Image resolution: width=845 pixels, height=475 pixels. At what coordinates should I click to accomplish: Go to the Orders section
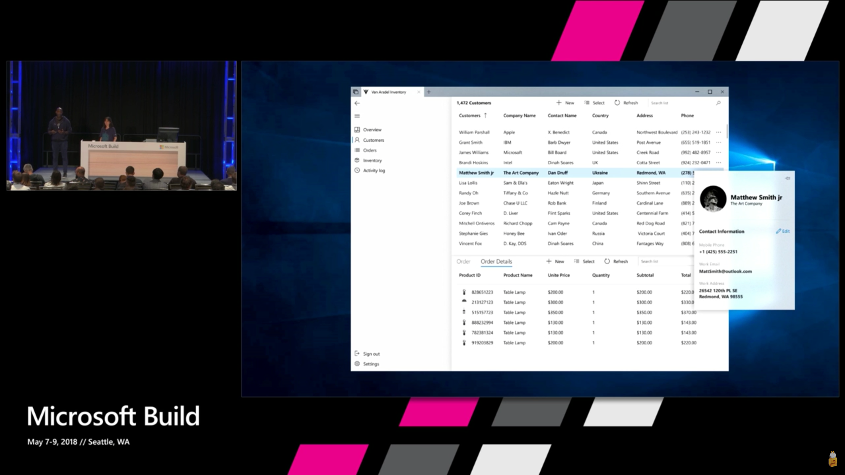370,150
